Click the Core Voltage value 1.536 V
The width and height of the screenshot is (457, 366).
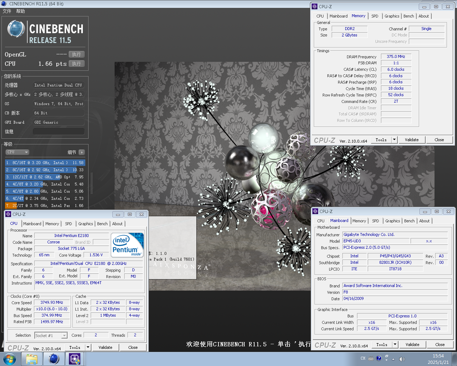(96, 255)
